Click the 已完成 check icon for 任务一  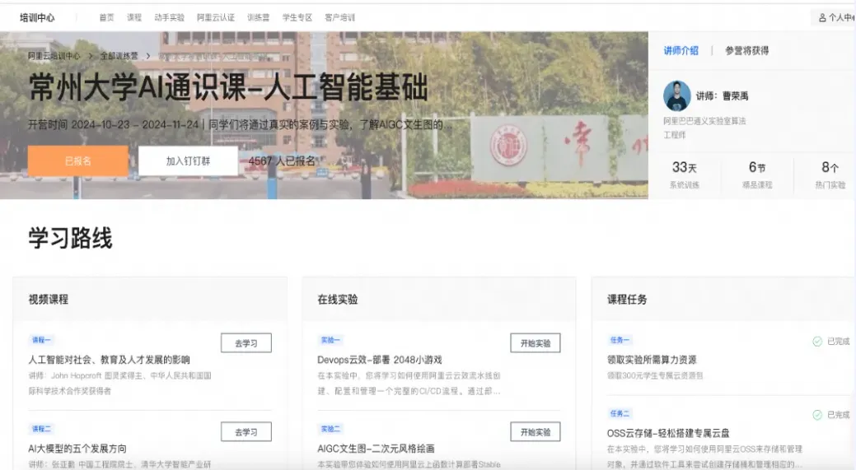click(817, 342)
